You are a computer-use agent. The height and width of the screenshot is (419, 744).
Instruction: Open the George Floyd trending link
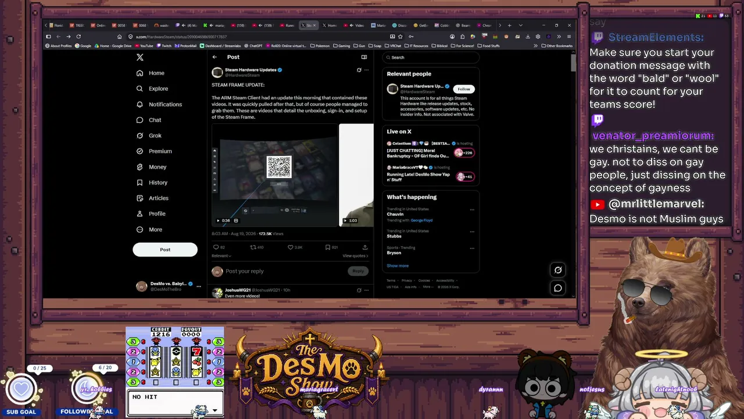pos(421,221)
